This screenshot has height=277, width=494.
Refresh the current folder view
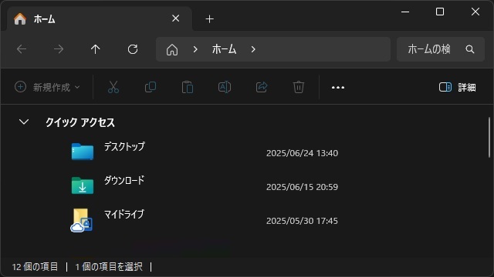tap(133, 49)
